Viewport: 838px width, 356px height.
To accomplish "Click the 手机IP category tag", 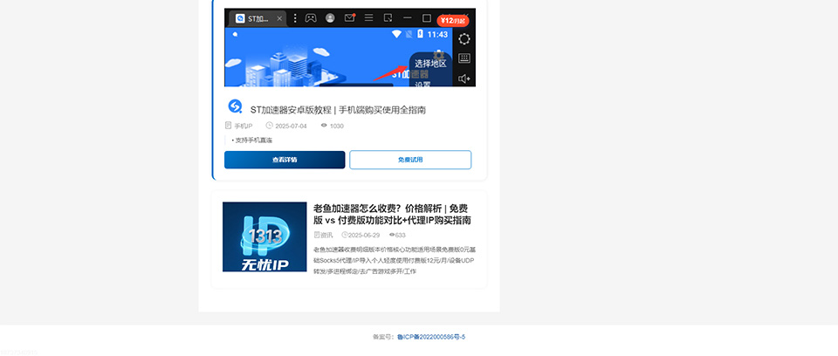I will click(x=243, y=126).
